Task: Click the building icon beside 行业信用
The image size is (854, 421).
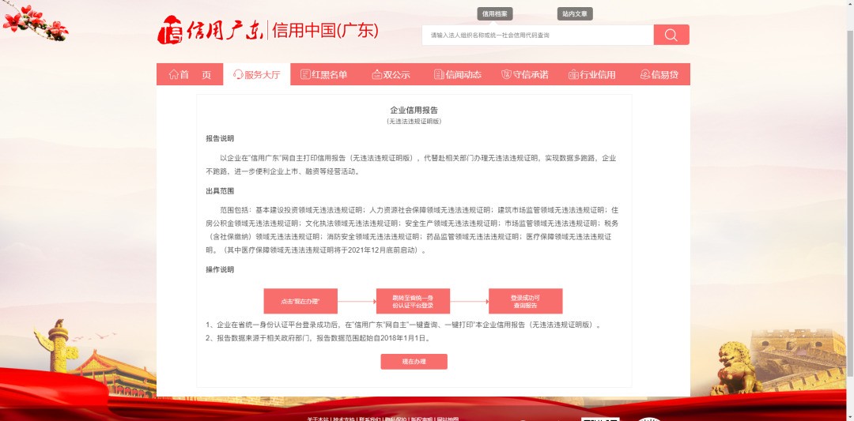Action: pos(573,75)
